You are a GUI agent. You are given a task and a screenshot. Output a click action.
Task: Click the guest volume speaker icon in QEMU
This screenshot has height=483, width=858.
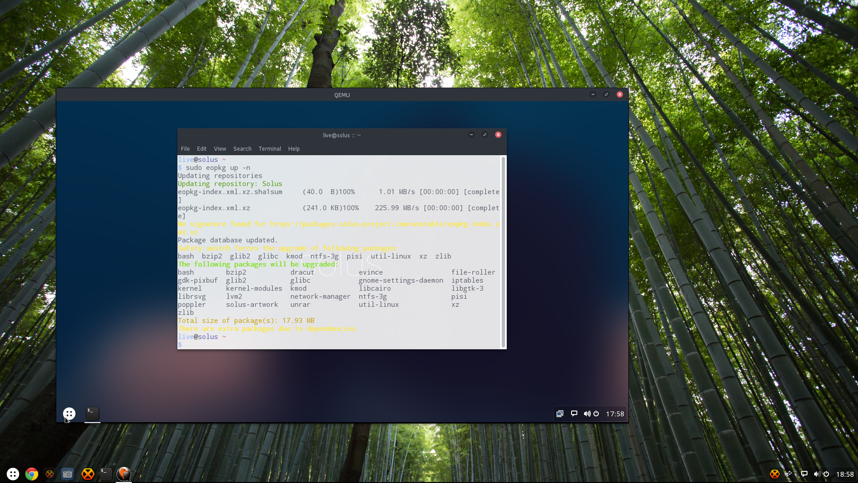point(587,414)
